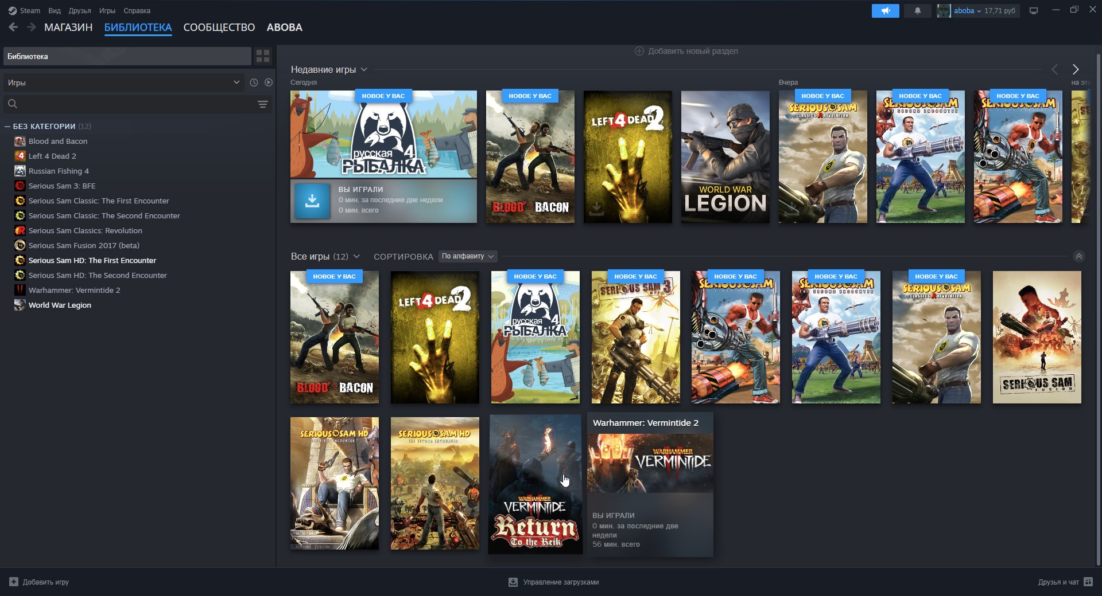1102x596 pixels.
Task: Open the notifications bell
Action: (917, 11)
